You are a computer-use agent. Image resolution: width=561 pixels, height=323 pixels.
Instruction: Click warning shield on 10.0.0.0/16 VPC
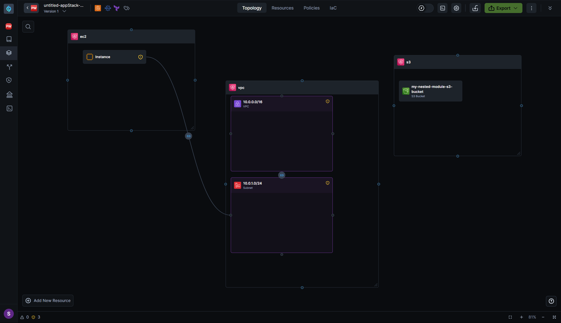click(327, 101)
